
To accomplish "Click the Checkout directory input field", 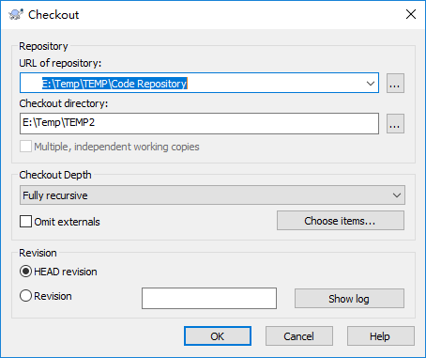I will tap(199, 123).
